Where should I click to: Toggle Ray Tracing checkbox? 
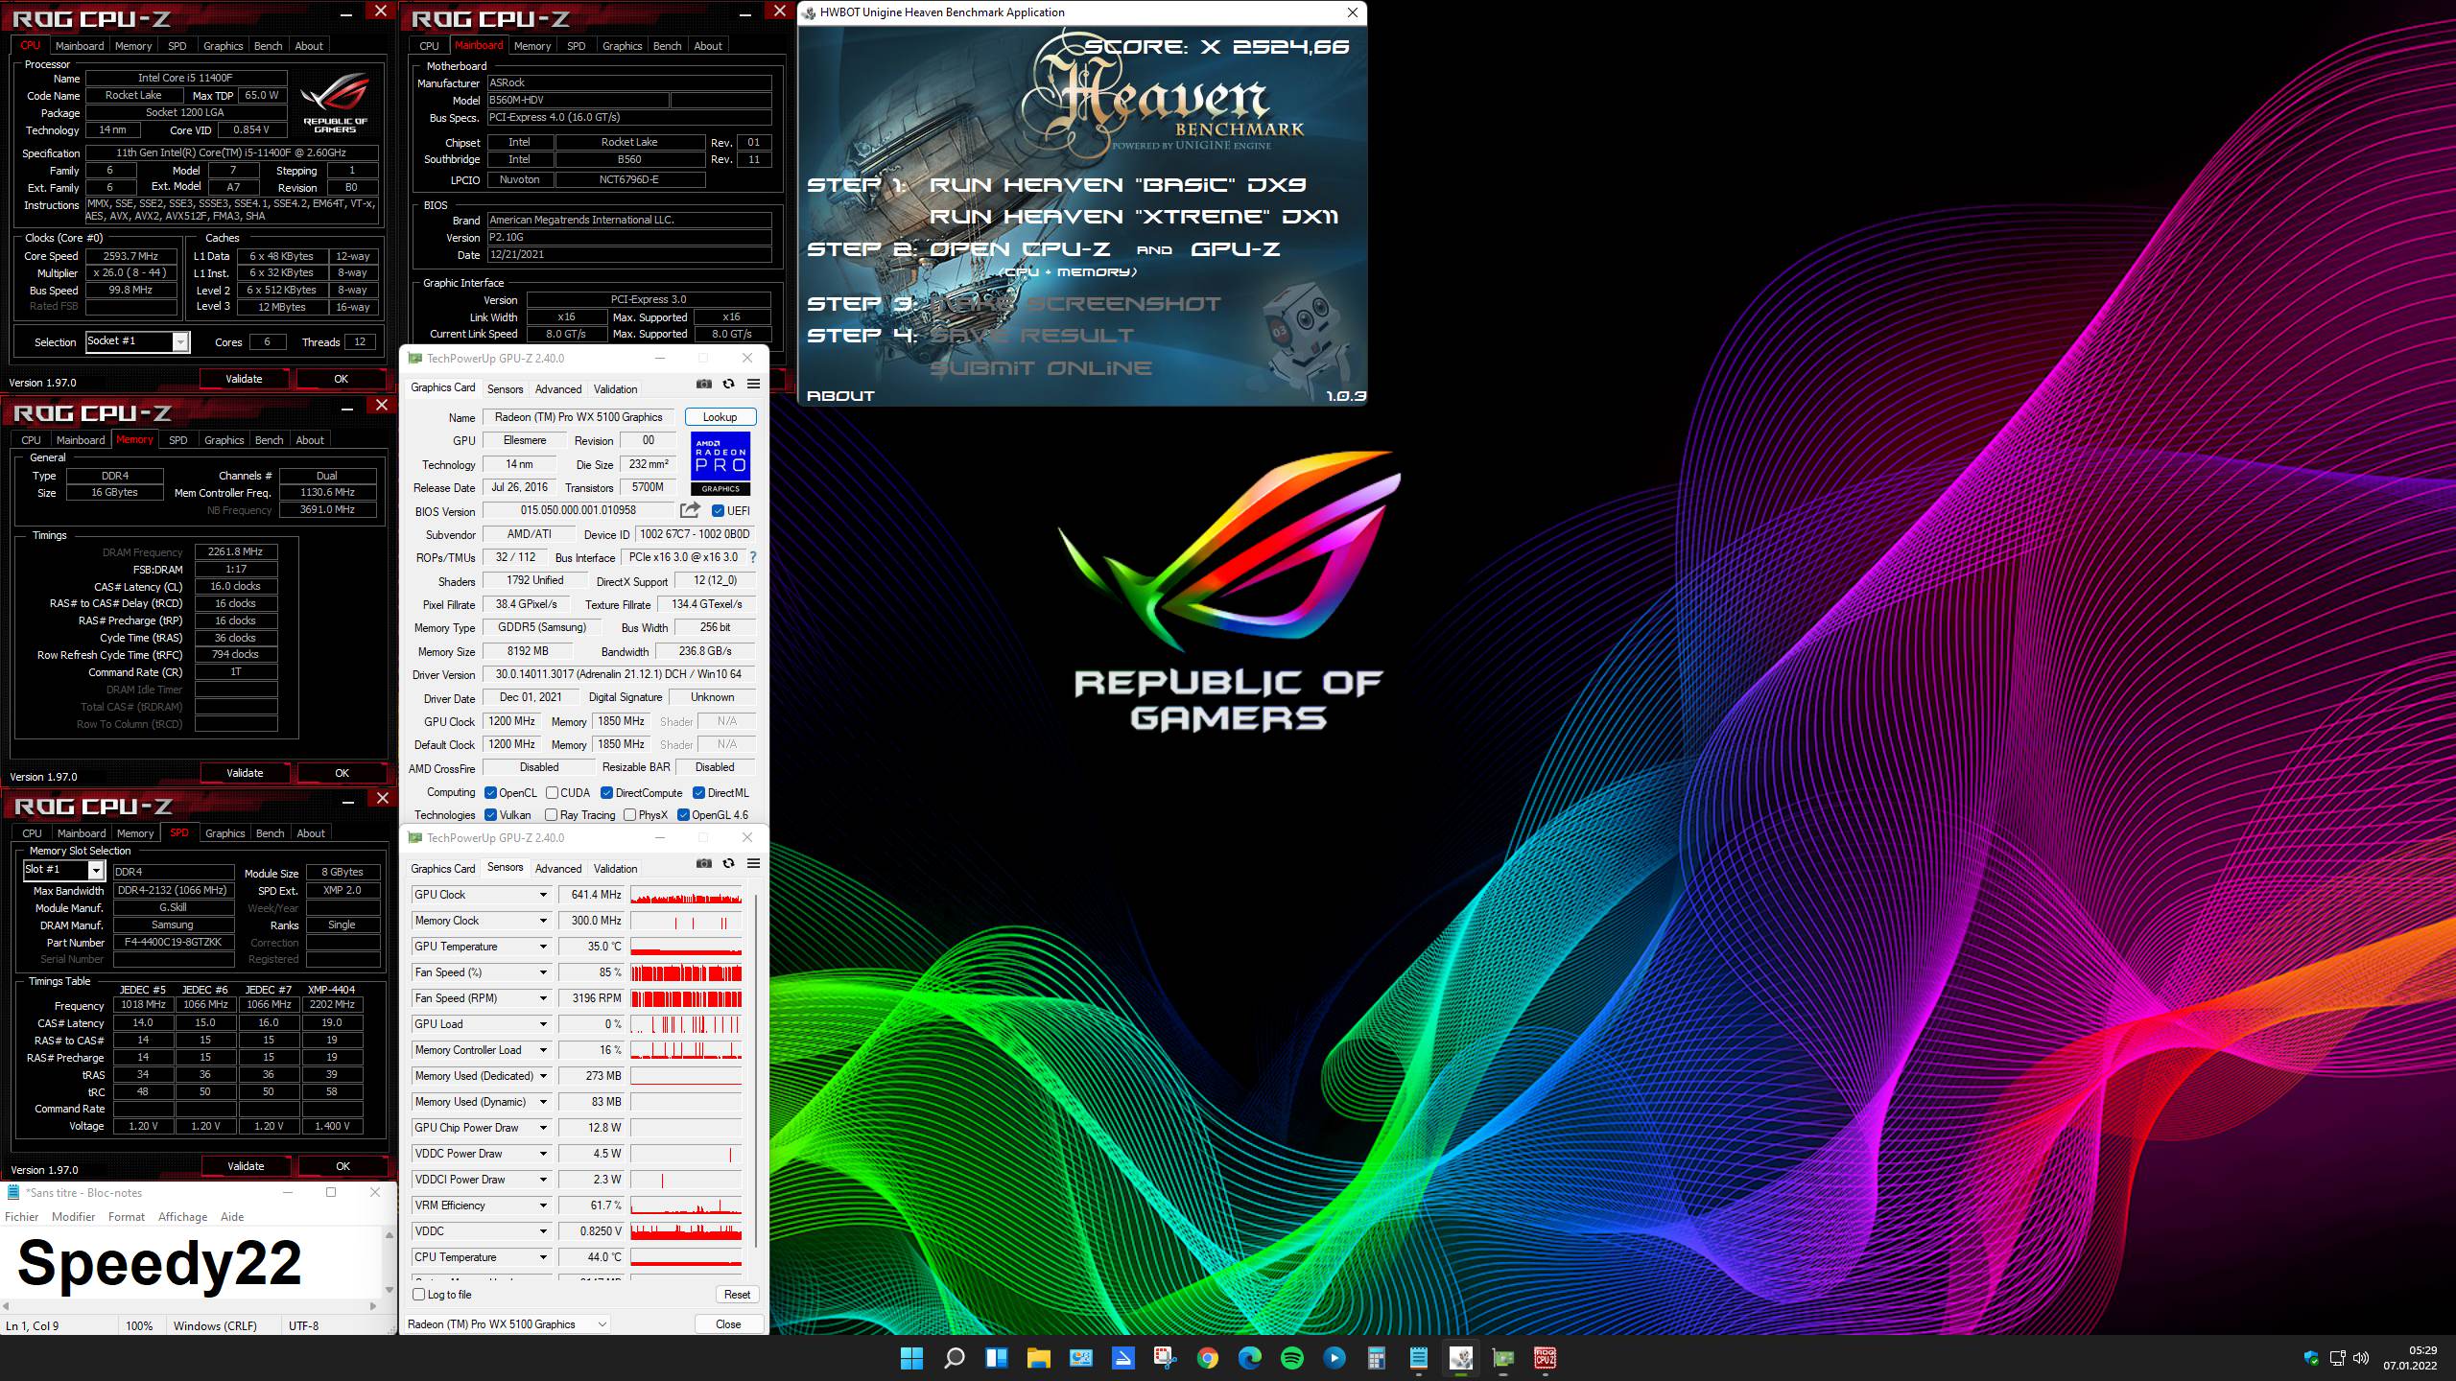click(551, 814)
